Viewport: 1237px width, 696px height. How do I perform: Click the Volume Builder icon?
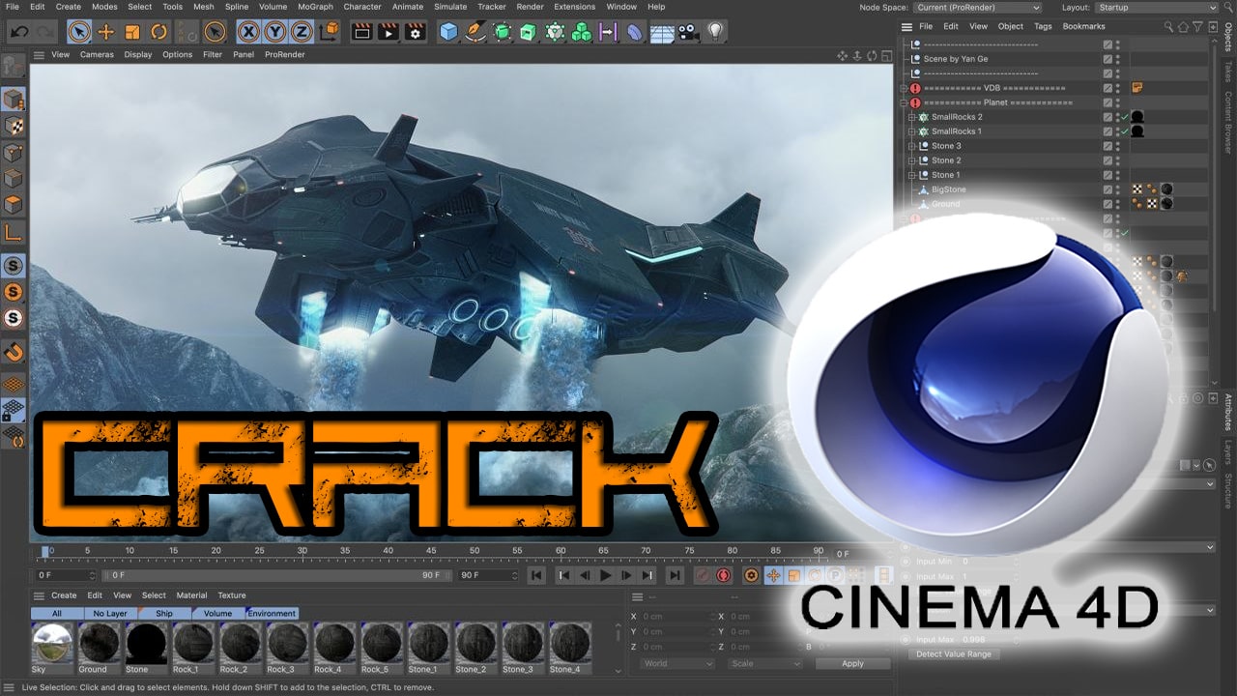(x=581, y=32)
